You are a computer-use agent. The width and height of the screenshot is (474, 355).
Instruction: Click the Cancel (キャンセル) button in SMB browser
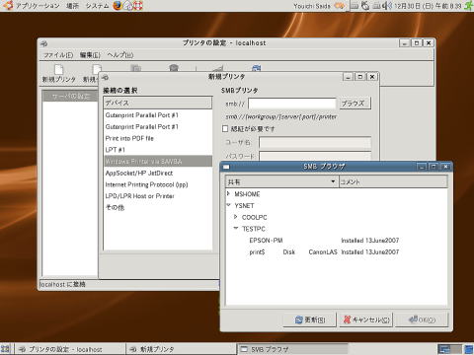tap(366, 319)
